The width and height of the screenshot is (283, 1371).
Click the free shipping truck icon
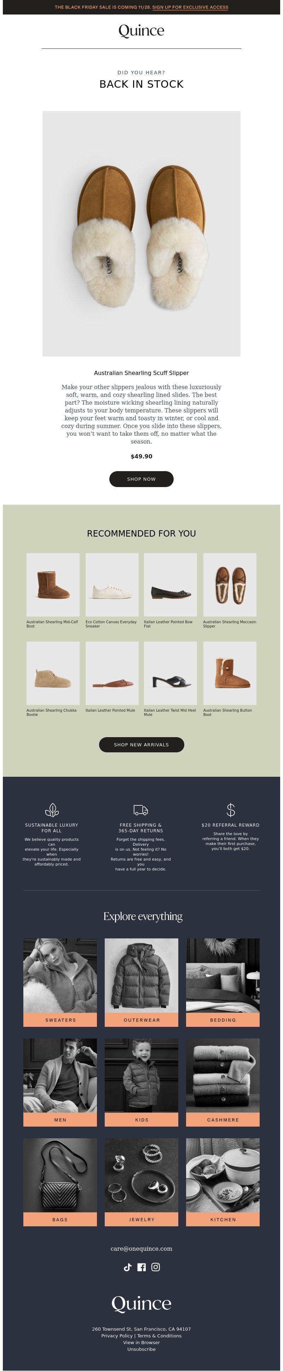point(140,810)
